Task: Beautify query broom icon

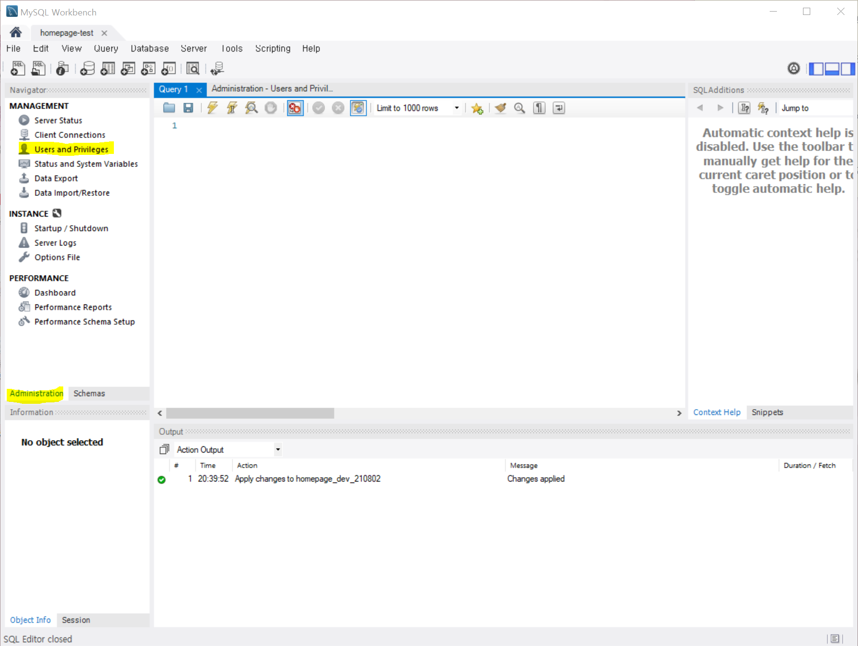Action: click(500, 108)
